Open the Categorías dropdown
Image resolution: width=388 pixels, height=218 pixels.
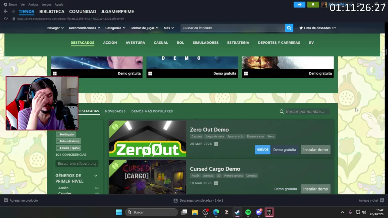click(115, 28)
